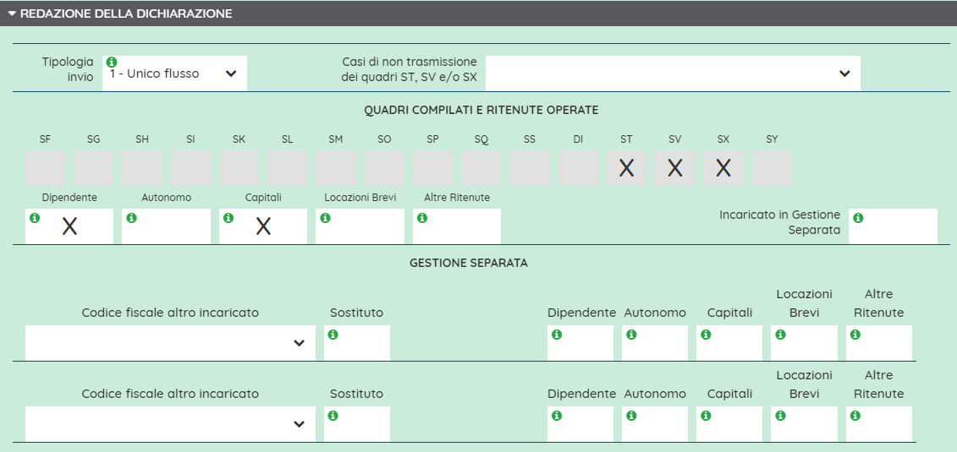This screenshot has width=957, height=452.
Task: Open Casi di non trasmissione dropdown
Action: [x=673, y=74]
